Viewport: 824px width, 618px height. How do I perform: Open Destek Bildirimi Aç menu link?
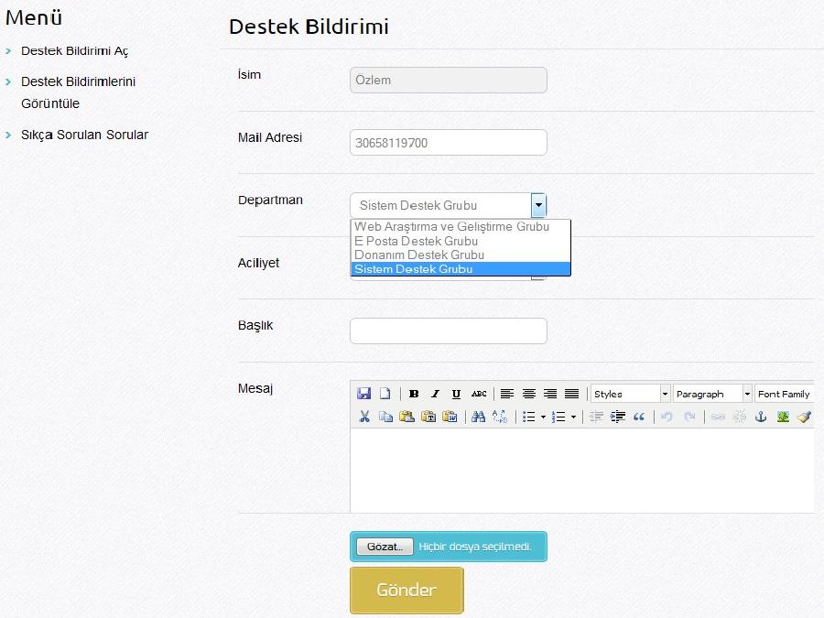75,51
